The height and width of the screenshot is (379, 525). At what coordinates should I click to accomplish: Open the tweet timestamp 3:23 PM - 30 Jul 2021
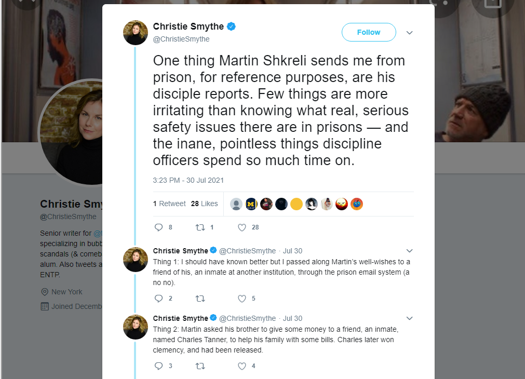coord(188,180)
